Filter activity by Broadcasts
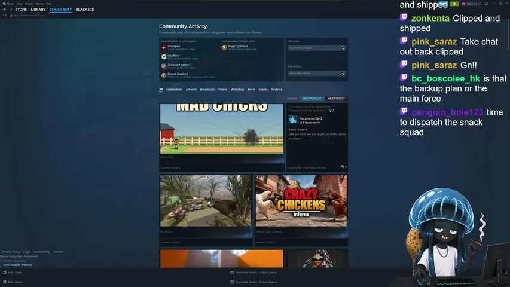The image size is (510, 287). point(207,90)
